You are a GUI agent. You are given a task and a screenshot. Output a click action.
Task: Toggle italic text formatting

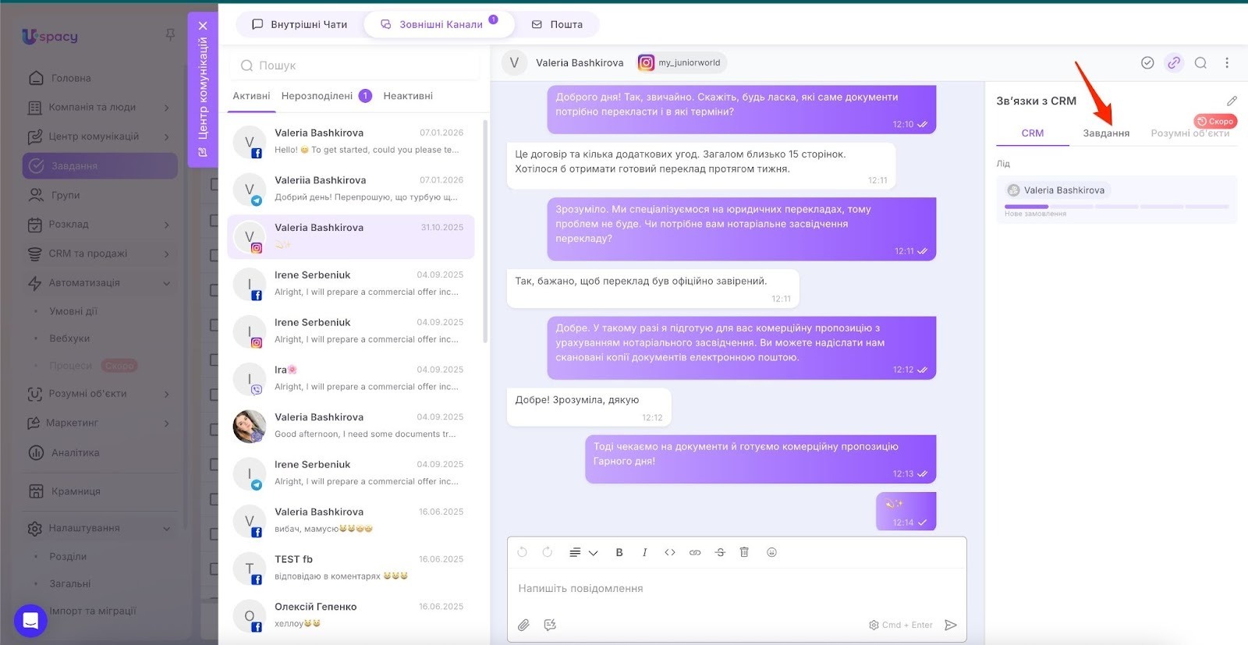(644, 552)
